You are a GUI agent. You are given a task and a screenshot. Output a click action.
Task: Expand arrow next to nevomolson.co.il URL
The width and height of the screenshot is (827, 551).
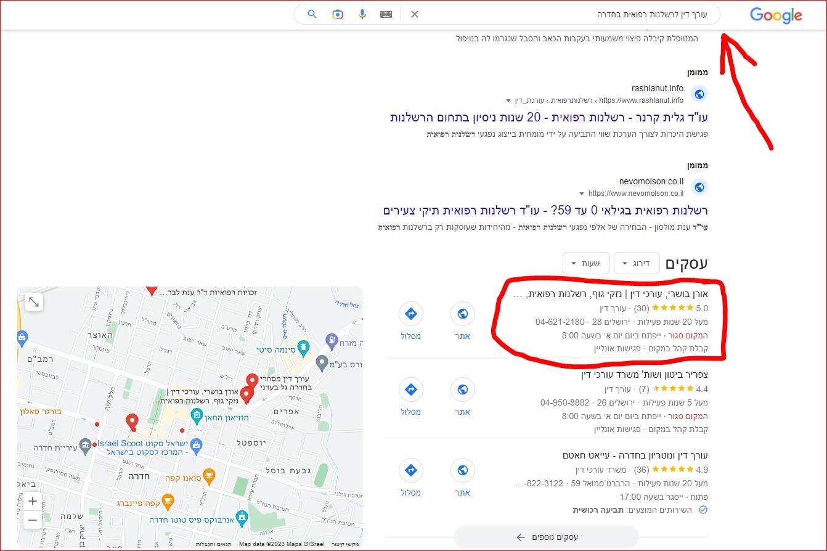(x=582, y=194)
